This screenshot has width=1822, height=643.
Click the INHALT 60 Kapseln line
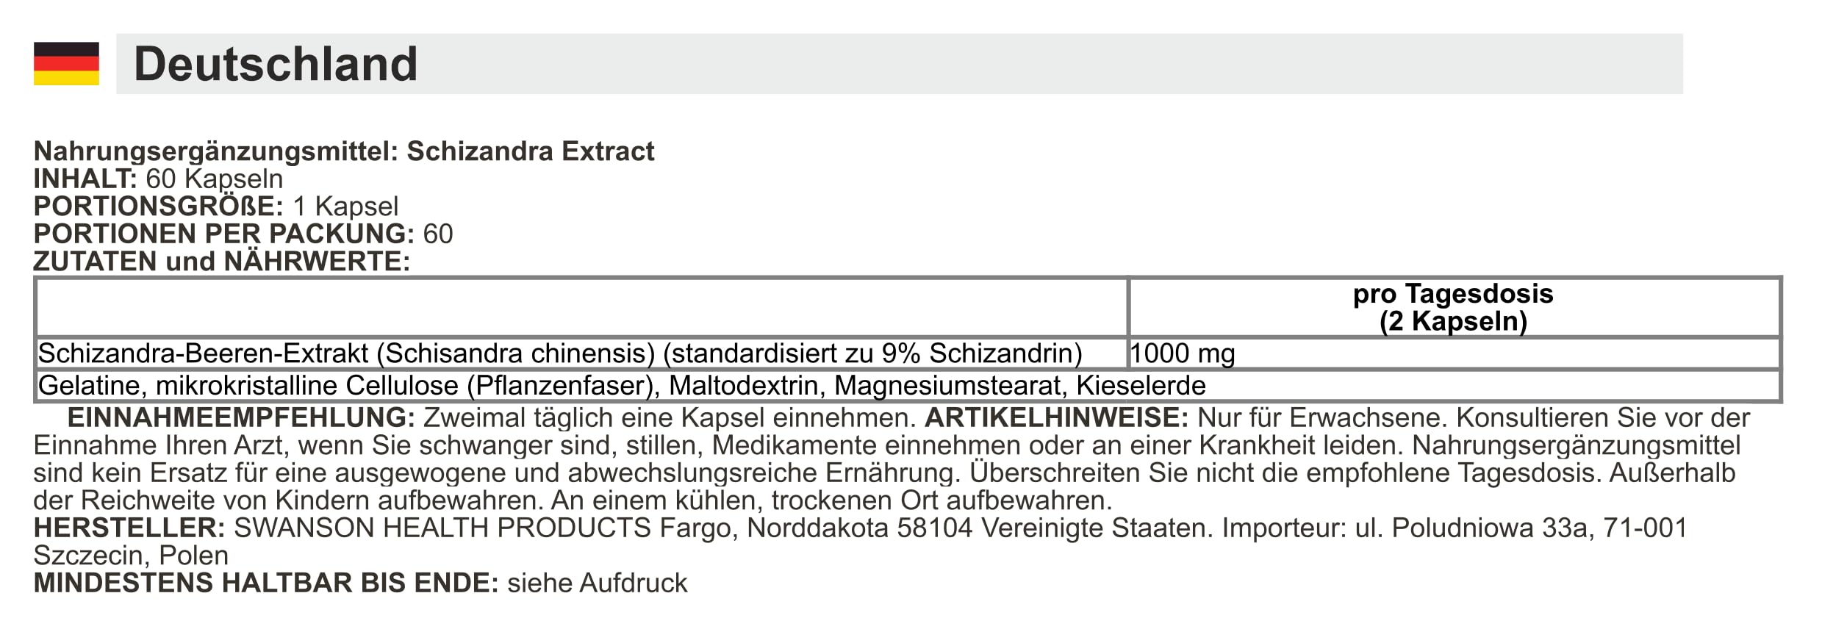(158, 179)
